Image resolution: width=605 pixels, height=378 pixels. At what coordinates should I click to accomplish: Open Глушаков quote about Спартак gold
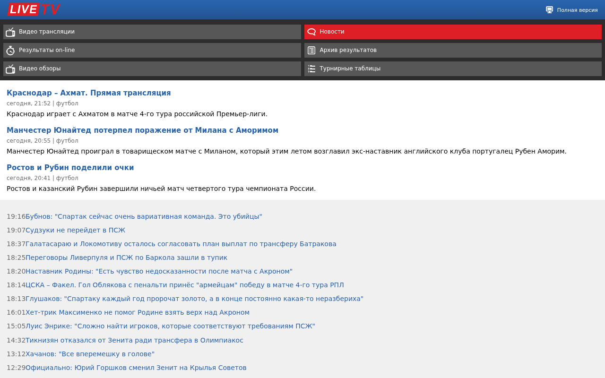[x=194, y=299]
